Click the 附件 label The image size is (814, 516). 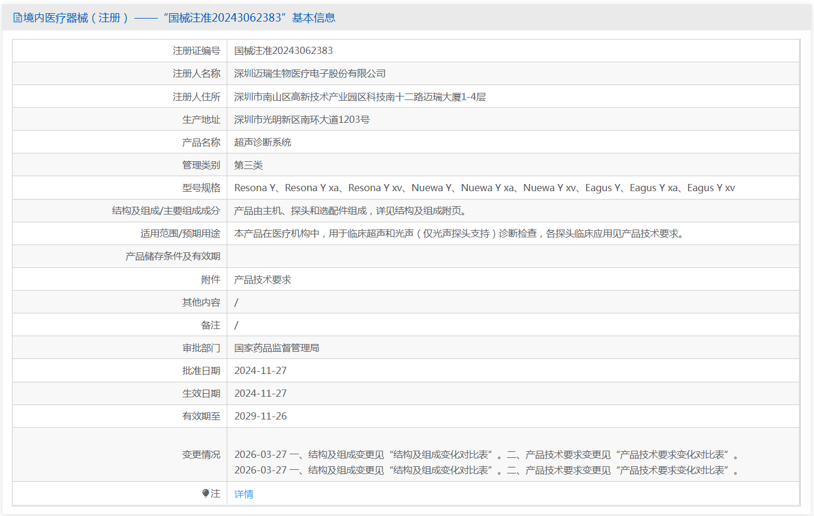[x=211, y=279]
